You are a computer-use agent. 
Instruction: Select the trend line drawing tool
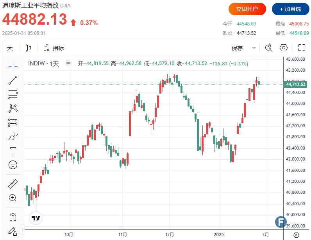(x=13, y=80)
